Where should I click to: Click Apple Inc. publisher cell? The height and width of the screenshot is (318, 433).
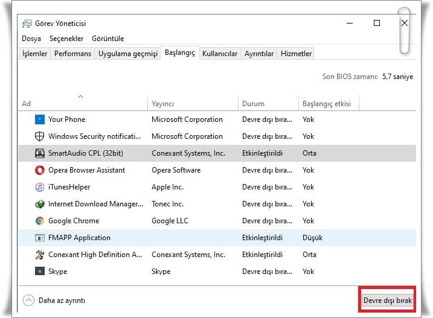tap(167, 187)
